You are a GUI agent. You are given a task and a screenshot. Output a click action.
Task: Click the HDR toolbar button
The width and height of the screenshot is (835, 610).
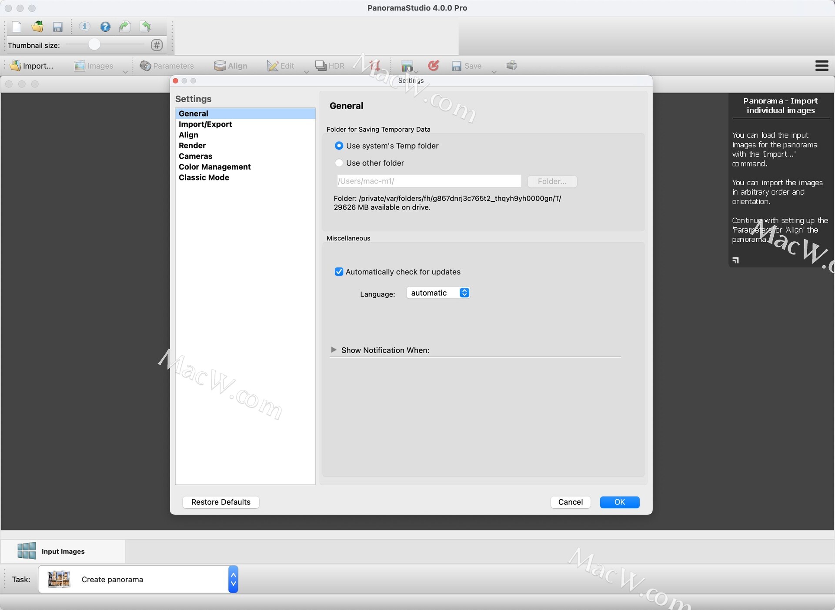pyautogui.click(x=329, y=66)
